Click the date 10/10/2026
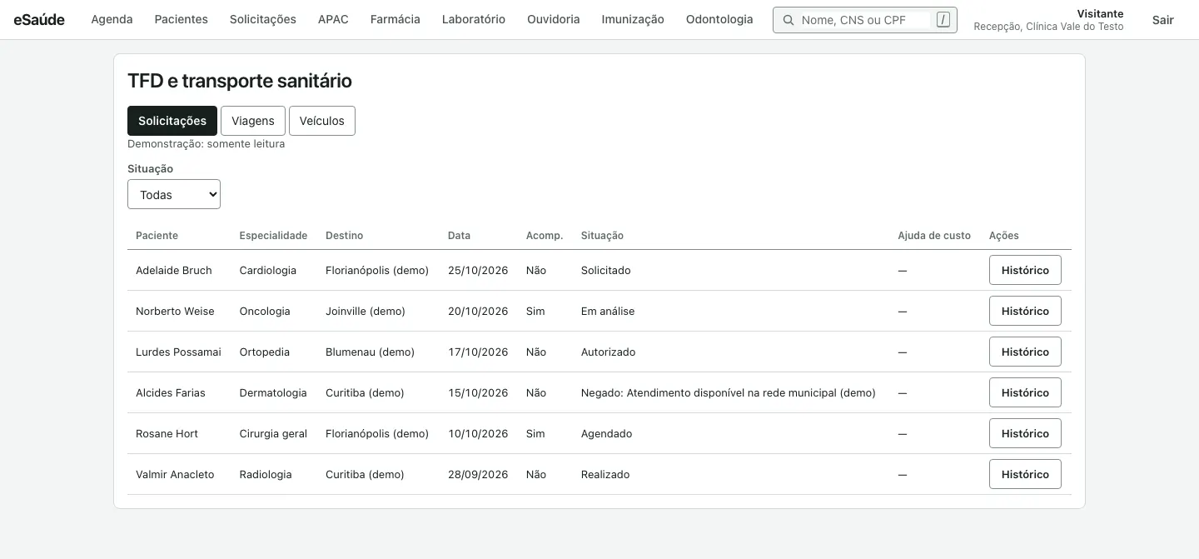 tap(478, 433)
